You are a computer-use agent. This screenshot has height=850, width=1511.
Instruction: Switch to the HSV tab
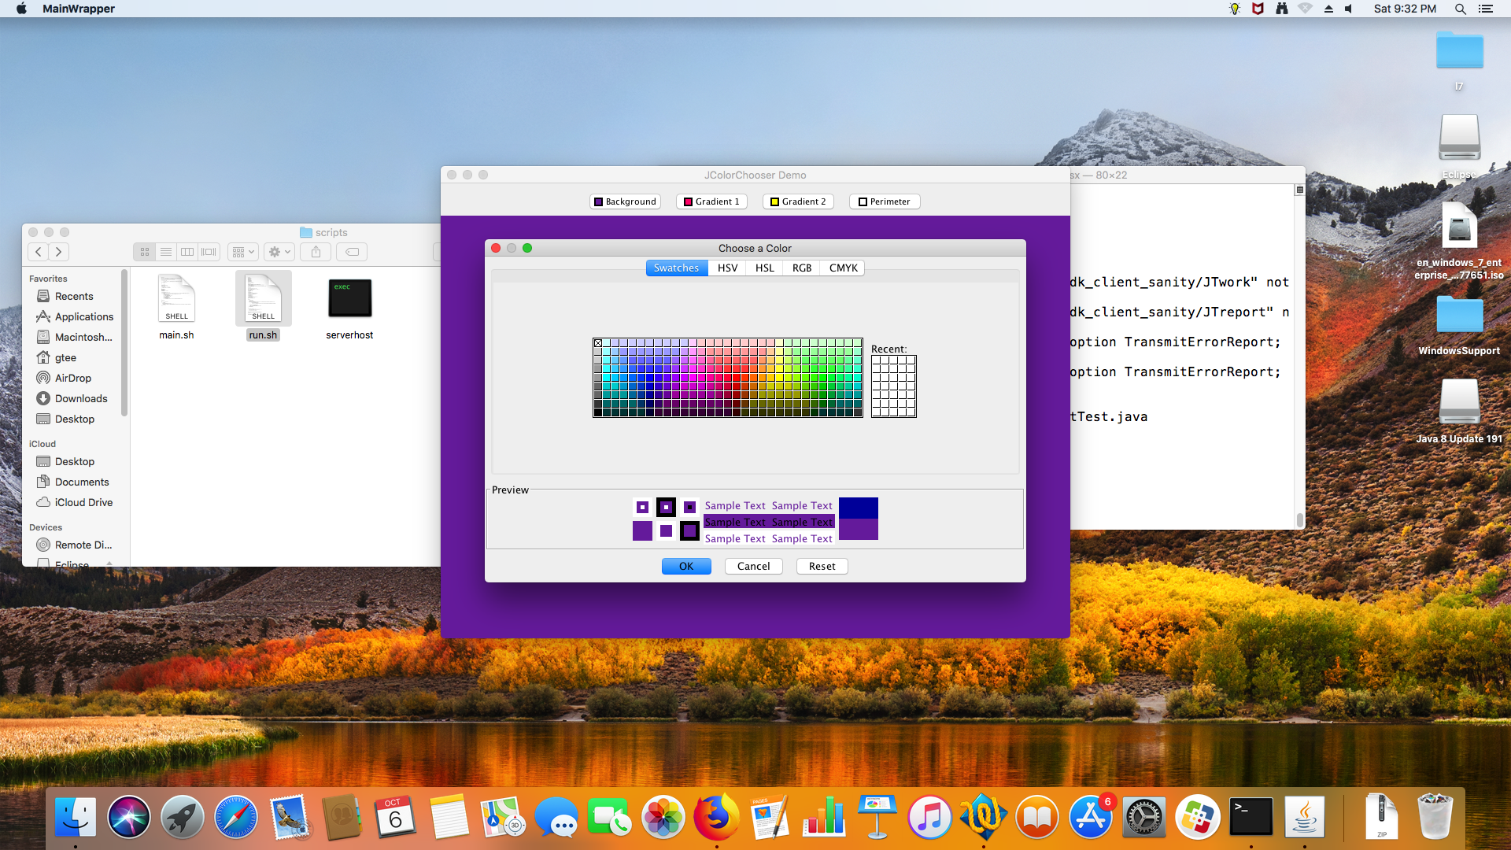(727, 268)
